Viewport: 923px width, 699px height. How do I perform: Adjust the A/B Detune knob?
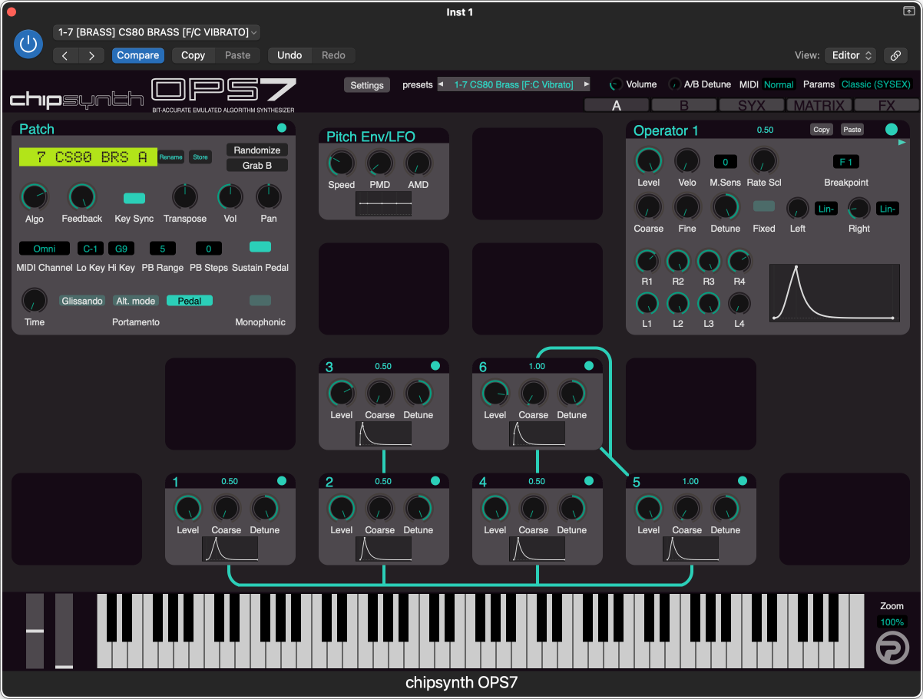tap(675, 84)
